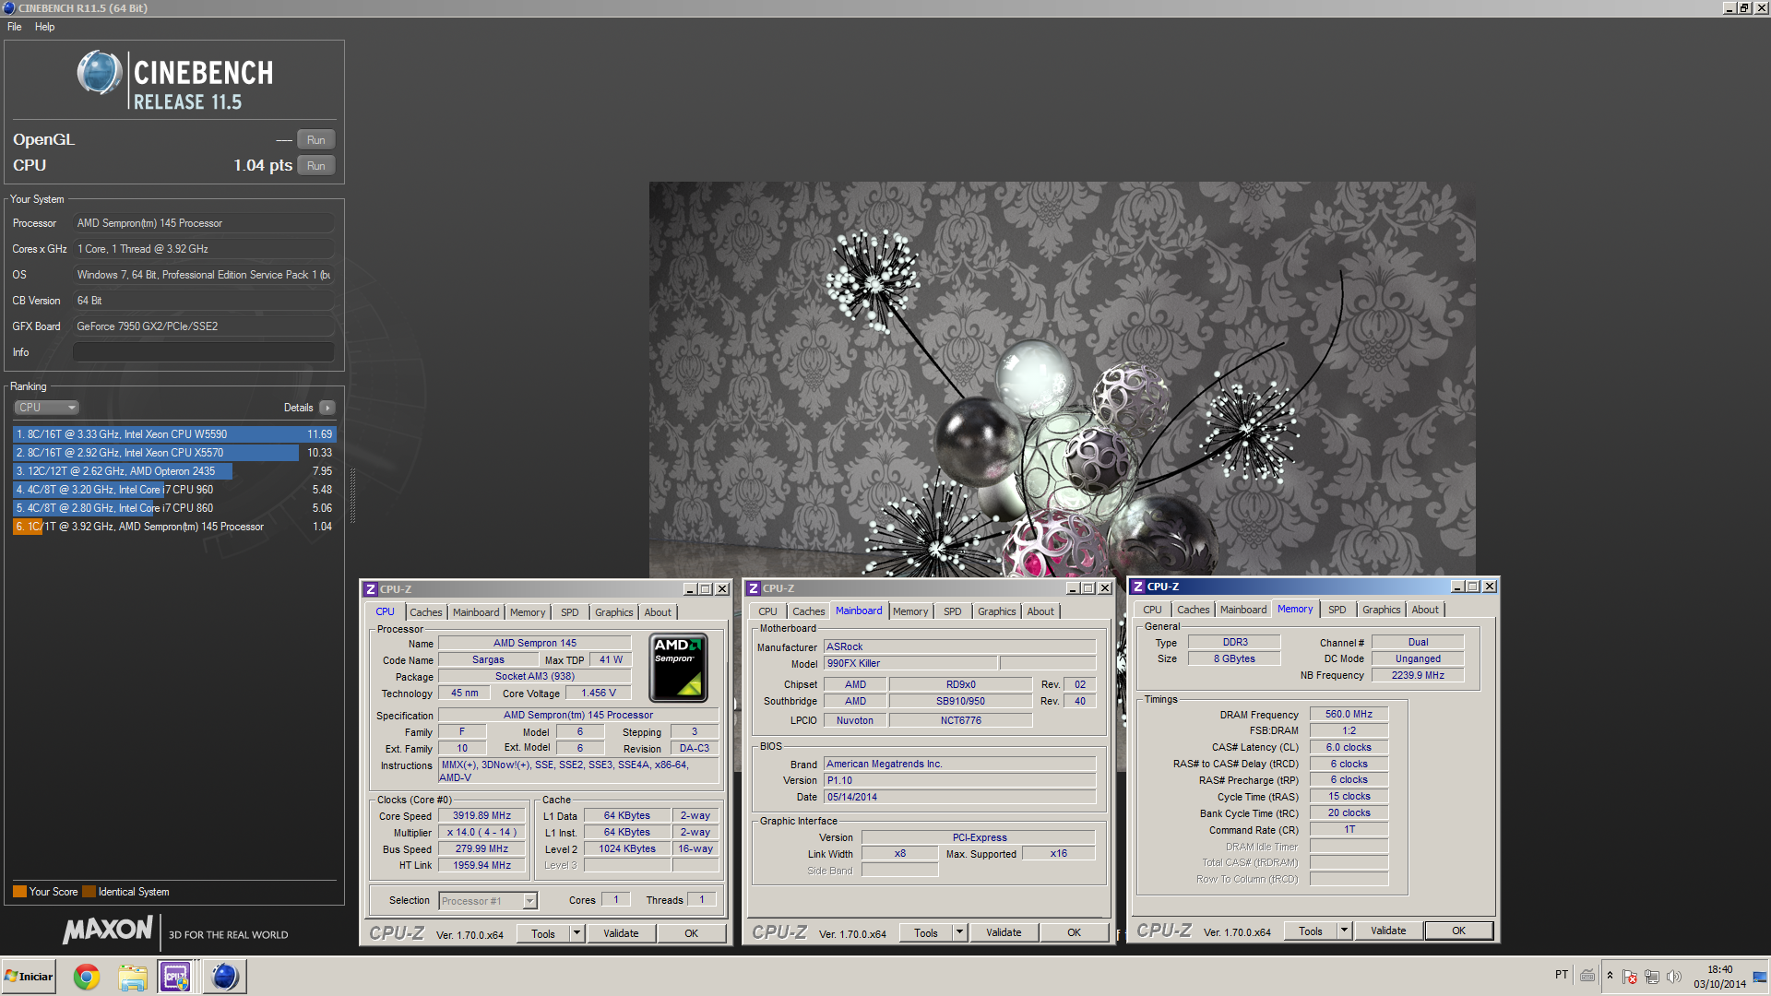Click the MAXON logo

pos(108,930)
